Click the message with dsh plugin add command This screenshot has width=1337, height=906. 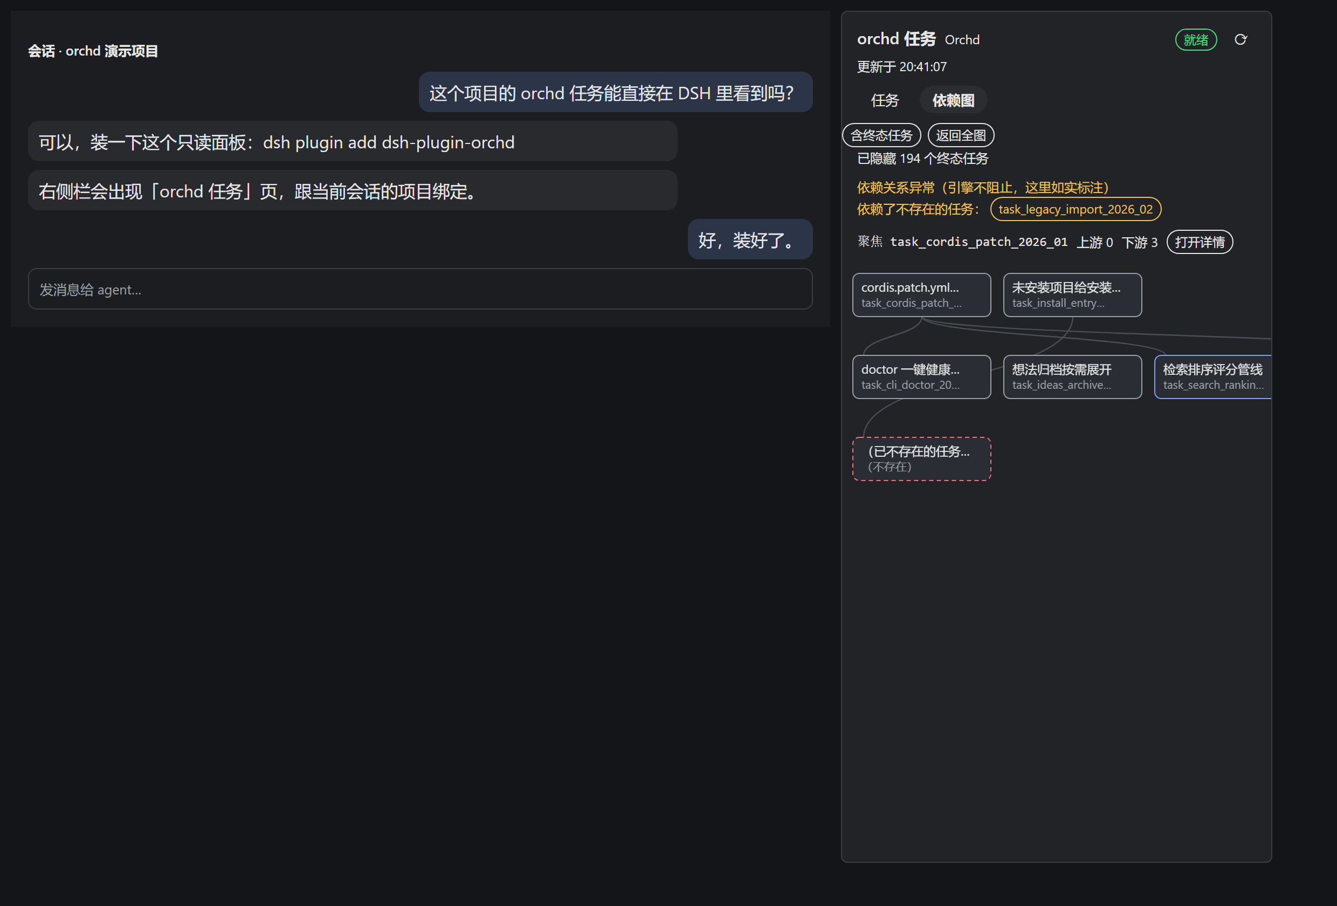[x=353, y=142]
